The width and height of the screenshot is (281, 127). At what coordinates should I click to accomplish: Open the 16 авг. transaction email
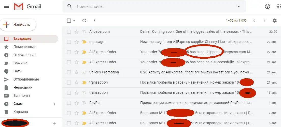(x=172, y=93)
